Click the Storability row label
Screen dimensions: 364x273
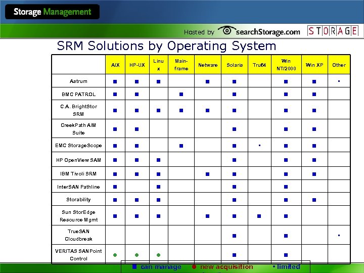click(78, 200)
